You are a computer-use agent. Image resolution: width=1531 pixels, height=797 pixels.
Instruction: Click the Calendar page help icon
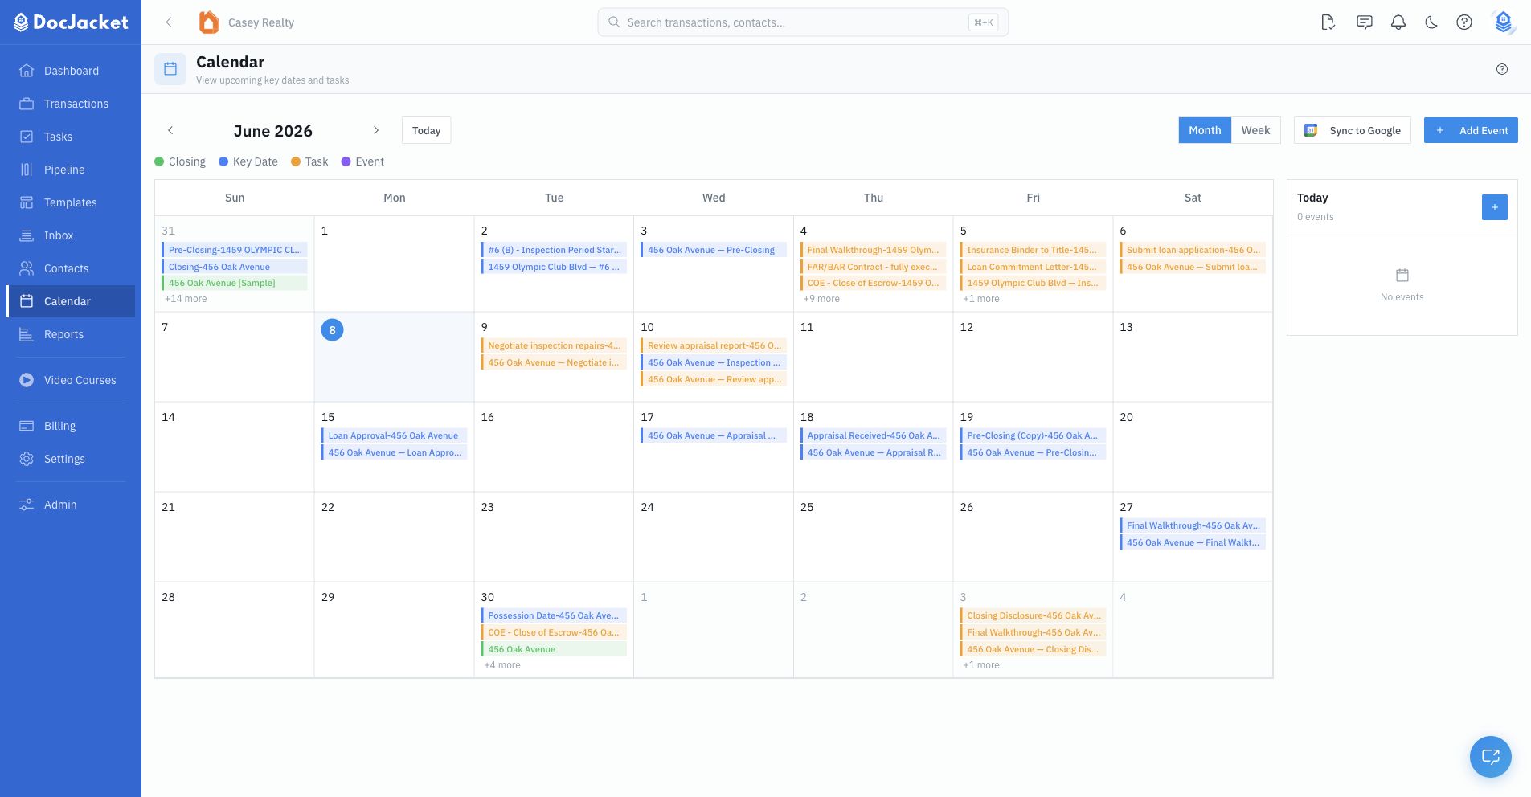tap(1502, 69)
